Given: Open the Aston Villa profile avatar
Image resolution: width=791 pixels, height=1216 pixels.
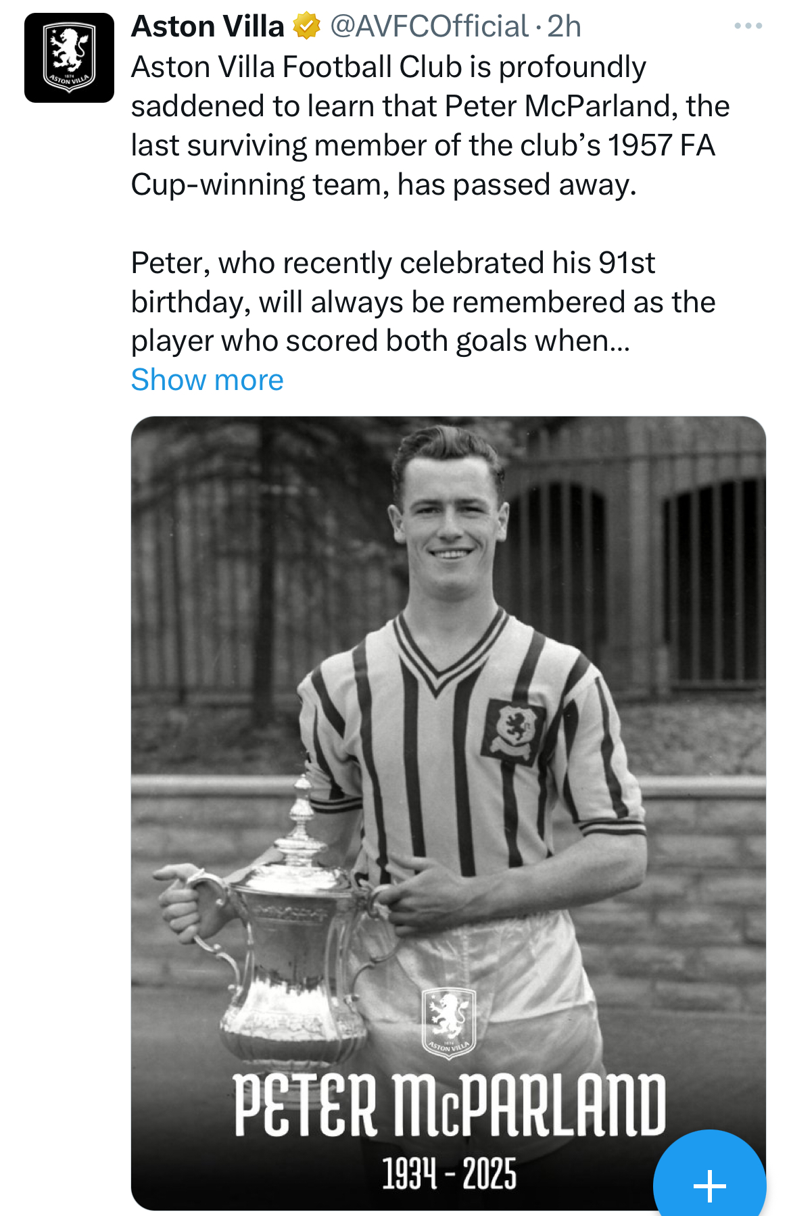Looking at the screenshot, I should 69,57.
